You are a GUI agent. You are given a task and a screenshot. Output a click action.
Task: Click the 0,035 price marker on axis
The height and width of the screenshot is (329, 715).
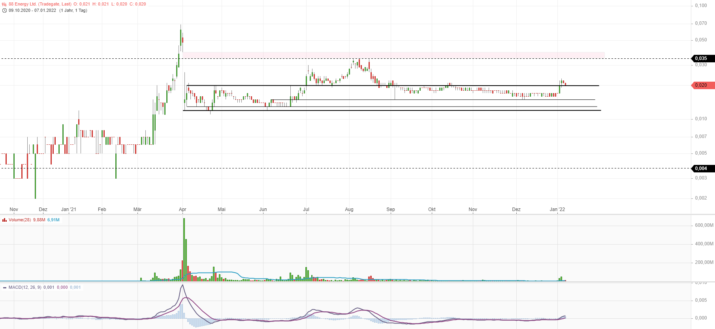click(x=703, y=58)
